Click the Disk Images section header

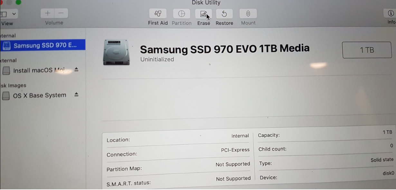13,85
